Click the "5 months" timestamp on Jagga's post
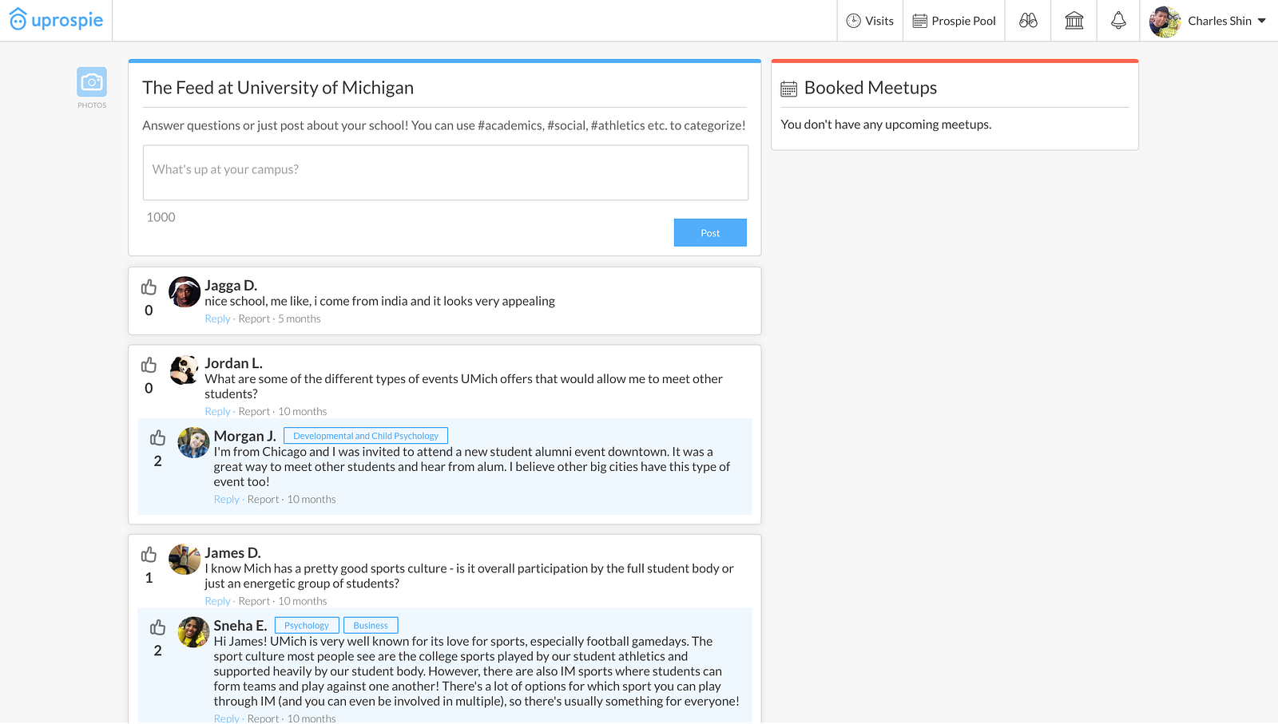The height and width of the screenshot is (724, 1278). pyautogui.click(x=300, y=318)
